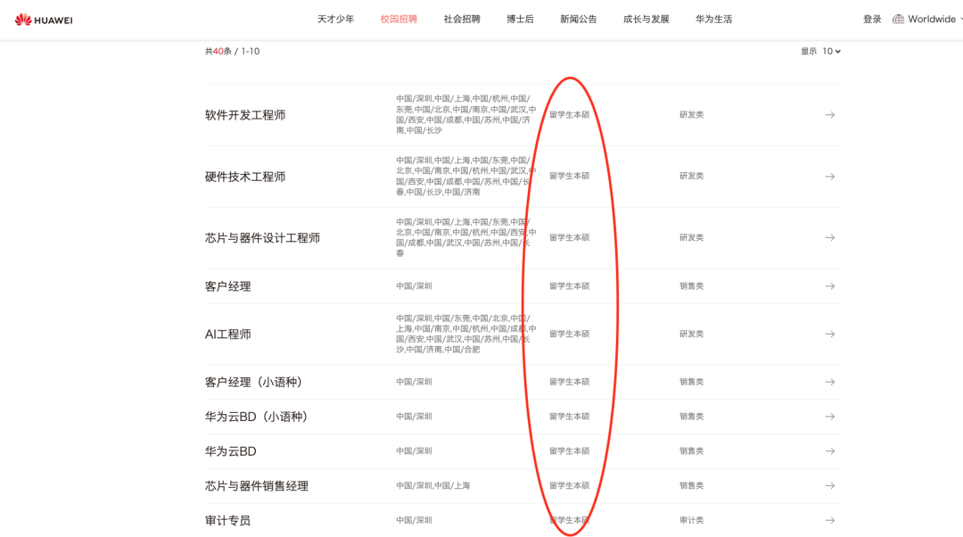
Task: Open 华为云BD（小语种）job title
Action: coord(258,417)
